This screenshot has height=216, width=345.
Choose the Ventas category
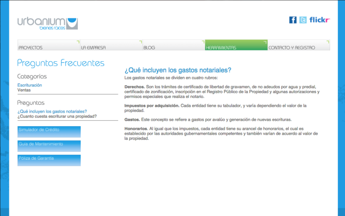pyautogui.click(x=24, y=90)
